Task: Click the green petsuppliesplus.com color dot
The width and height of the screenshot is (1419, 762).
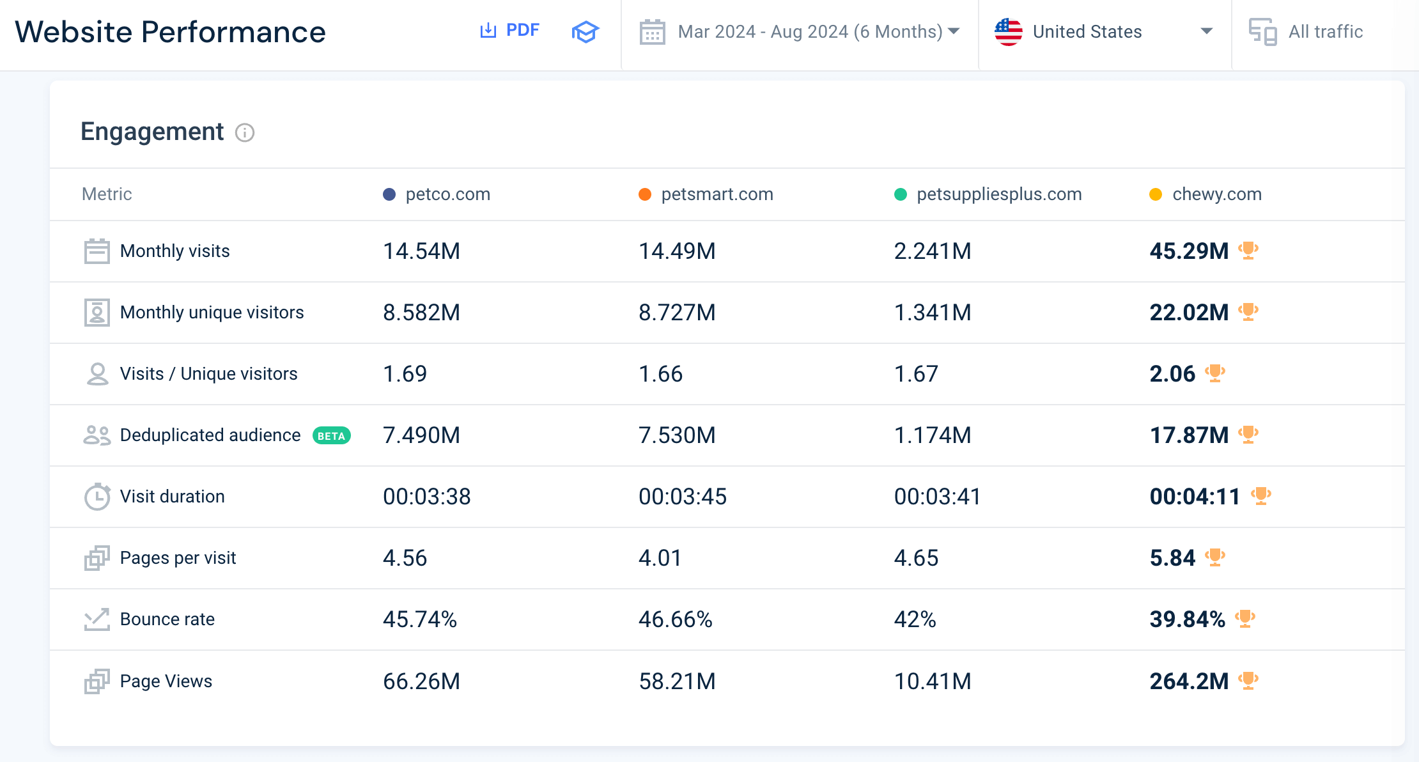Action: [x=900, y=194]
